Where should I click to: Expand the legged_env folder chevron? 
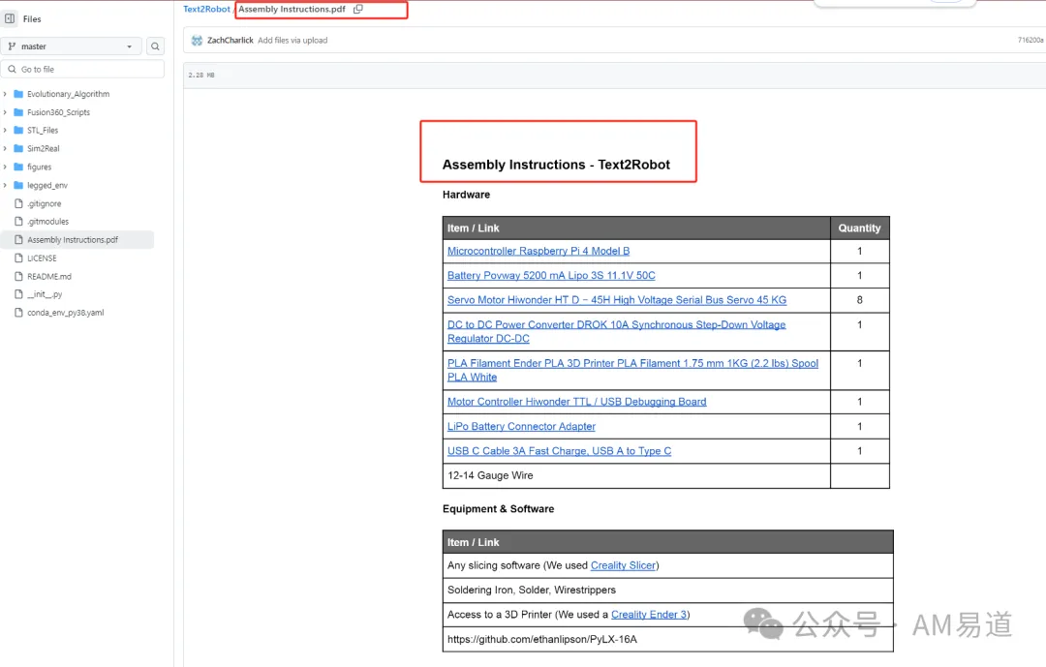click(6, 185)
